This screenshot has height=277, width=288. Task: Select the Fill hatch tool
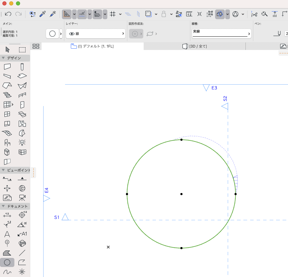pyautogui.click(x=7, y=253)
